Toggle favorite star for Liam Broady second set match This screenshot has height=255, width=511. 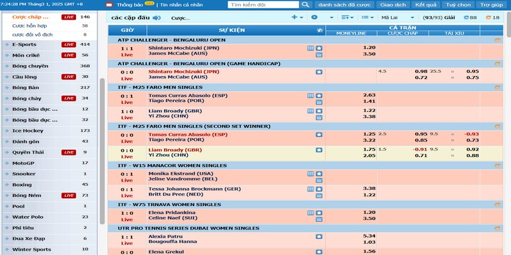click(x=319, y=150)
